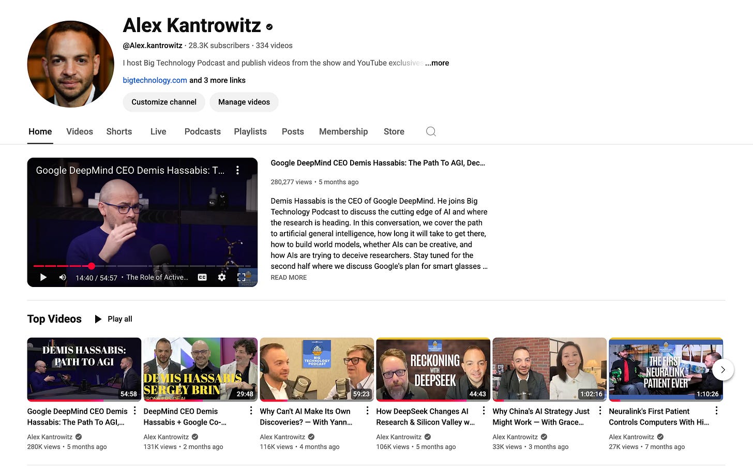The height and width of the screenshot is (468, 753).
Task: Click the channel search magnifier icon
Action: click(431, 131)
